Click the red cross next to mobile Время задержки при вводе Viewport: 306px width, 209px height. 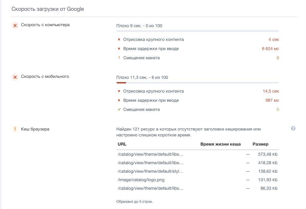119,100
